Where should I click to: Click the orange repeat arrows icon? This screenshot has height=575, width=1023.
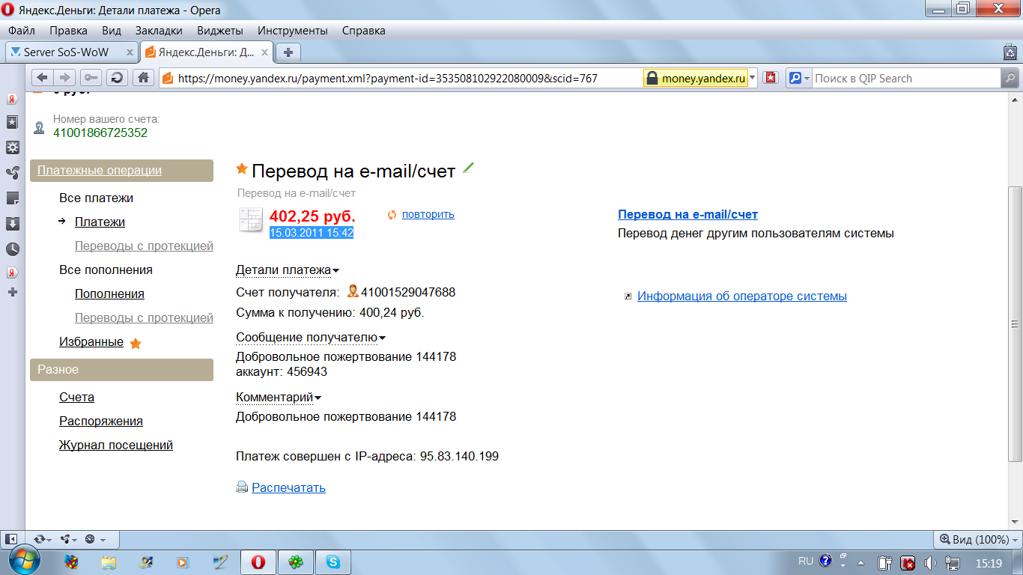(392, 215)
